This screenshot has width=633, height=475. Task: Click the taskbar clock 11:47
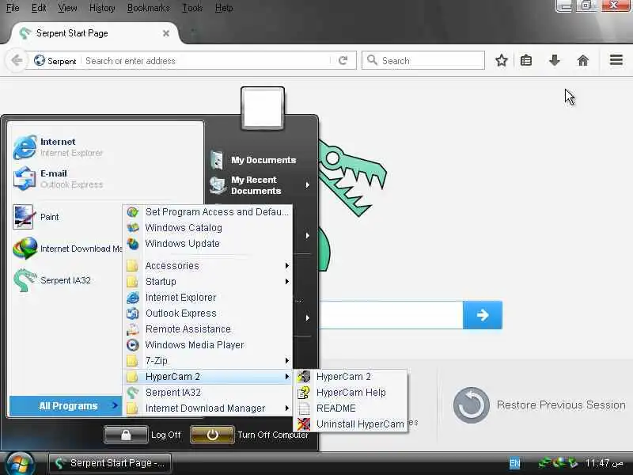(x=605, y=463)
